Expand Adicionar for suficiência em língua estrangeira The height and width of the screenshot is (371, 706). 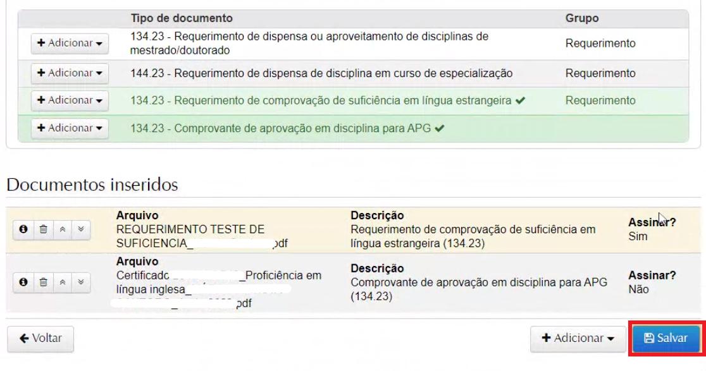click(70, 101)
